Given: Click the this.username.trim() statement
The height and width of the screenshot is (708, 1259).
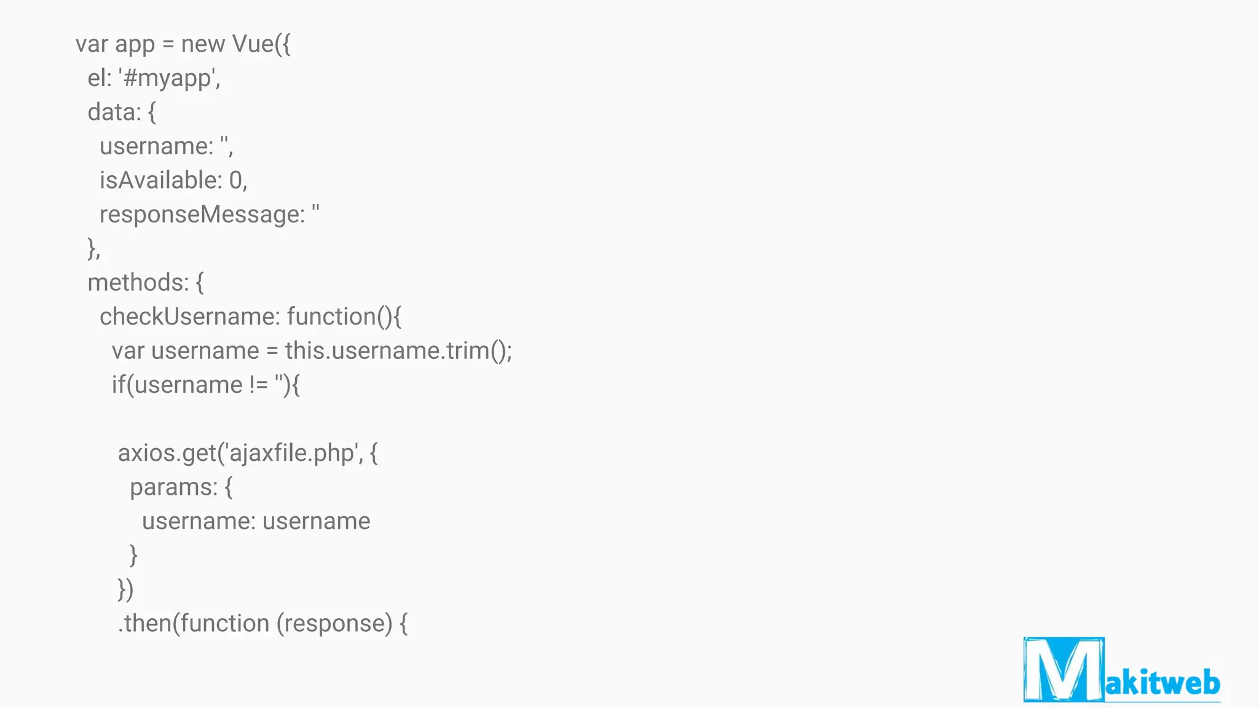Looking at the screenshot, I should [312, 351].
